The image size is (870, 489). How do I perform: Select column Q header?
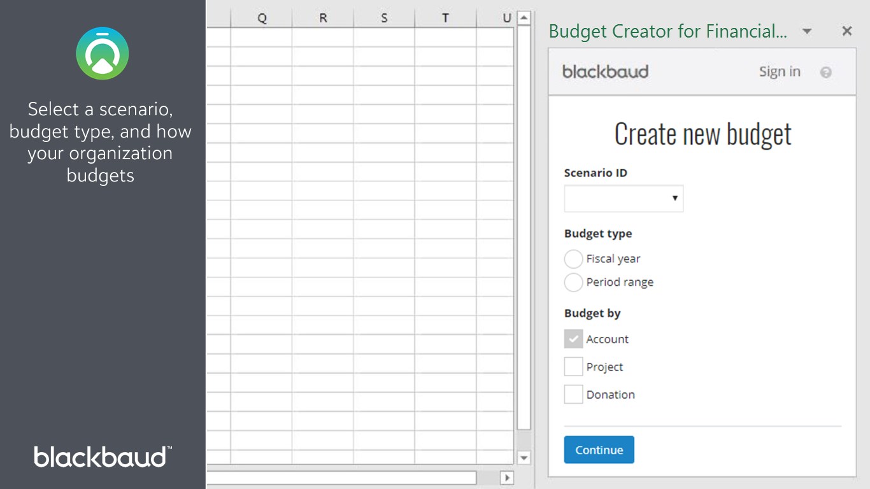point(262,18)
